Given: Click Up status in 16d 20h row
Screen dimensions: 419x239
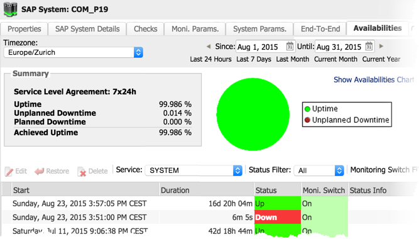Looking at the screenshot, I should (278, 204).
